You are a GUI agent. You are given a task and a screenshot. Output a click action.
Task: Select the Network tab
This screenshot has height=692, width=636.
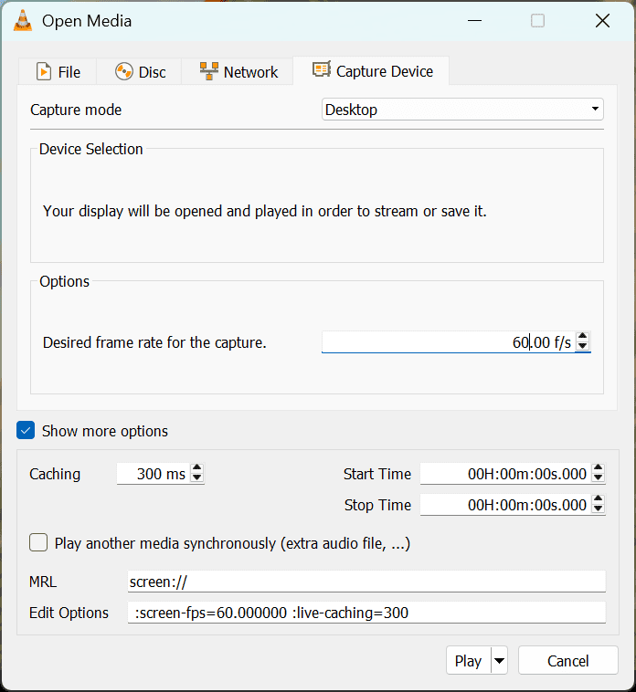238,71
